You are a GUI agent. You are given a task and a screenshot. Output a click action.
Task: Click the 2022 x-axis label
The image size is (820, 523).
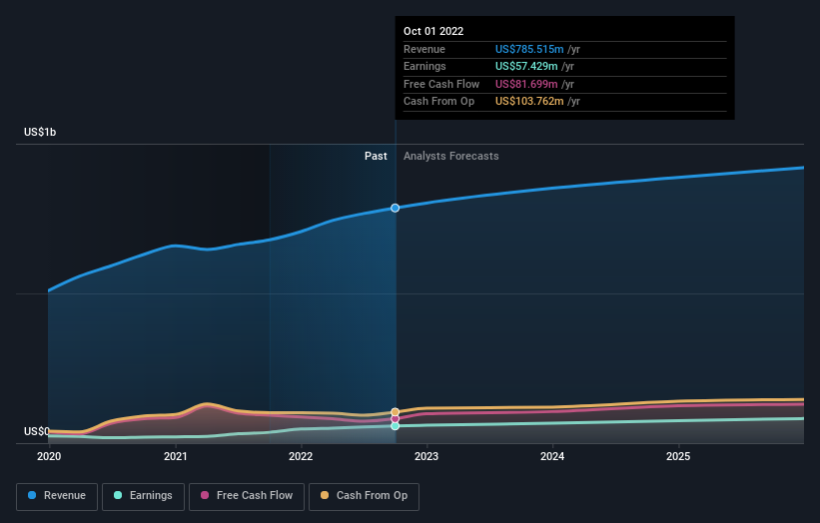301,457
